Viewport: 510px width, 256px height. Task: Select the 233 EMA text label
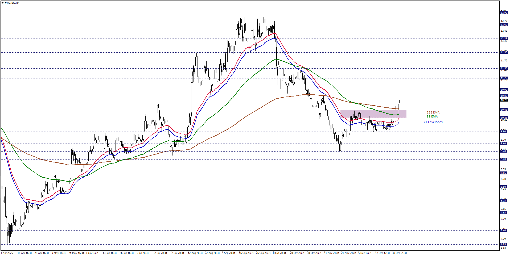(433, 112)
